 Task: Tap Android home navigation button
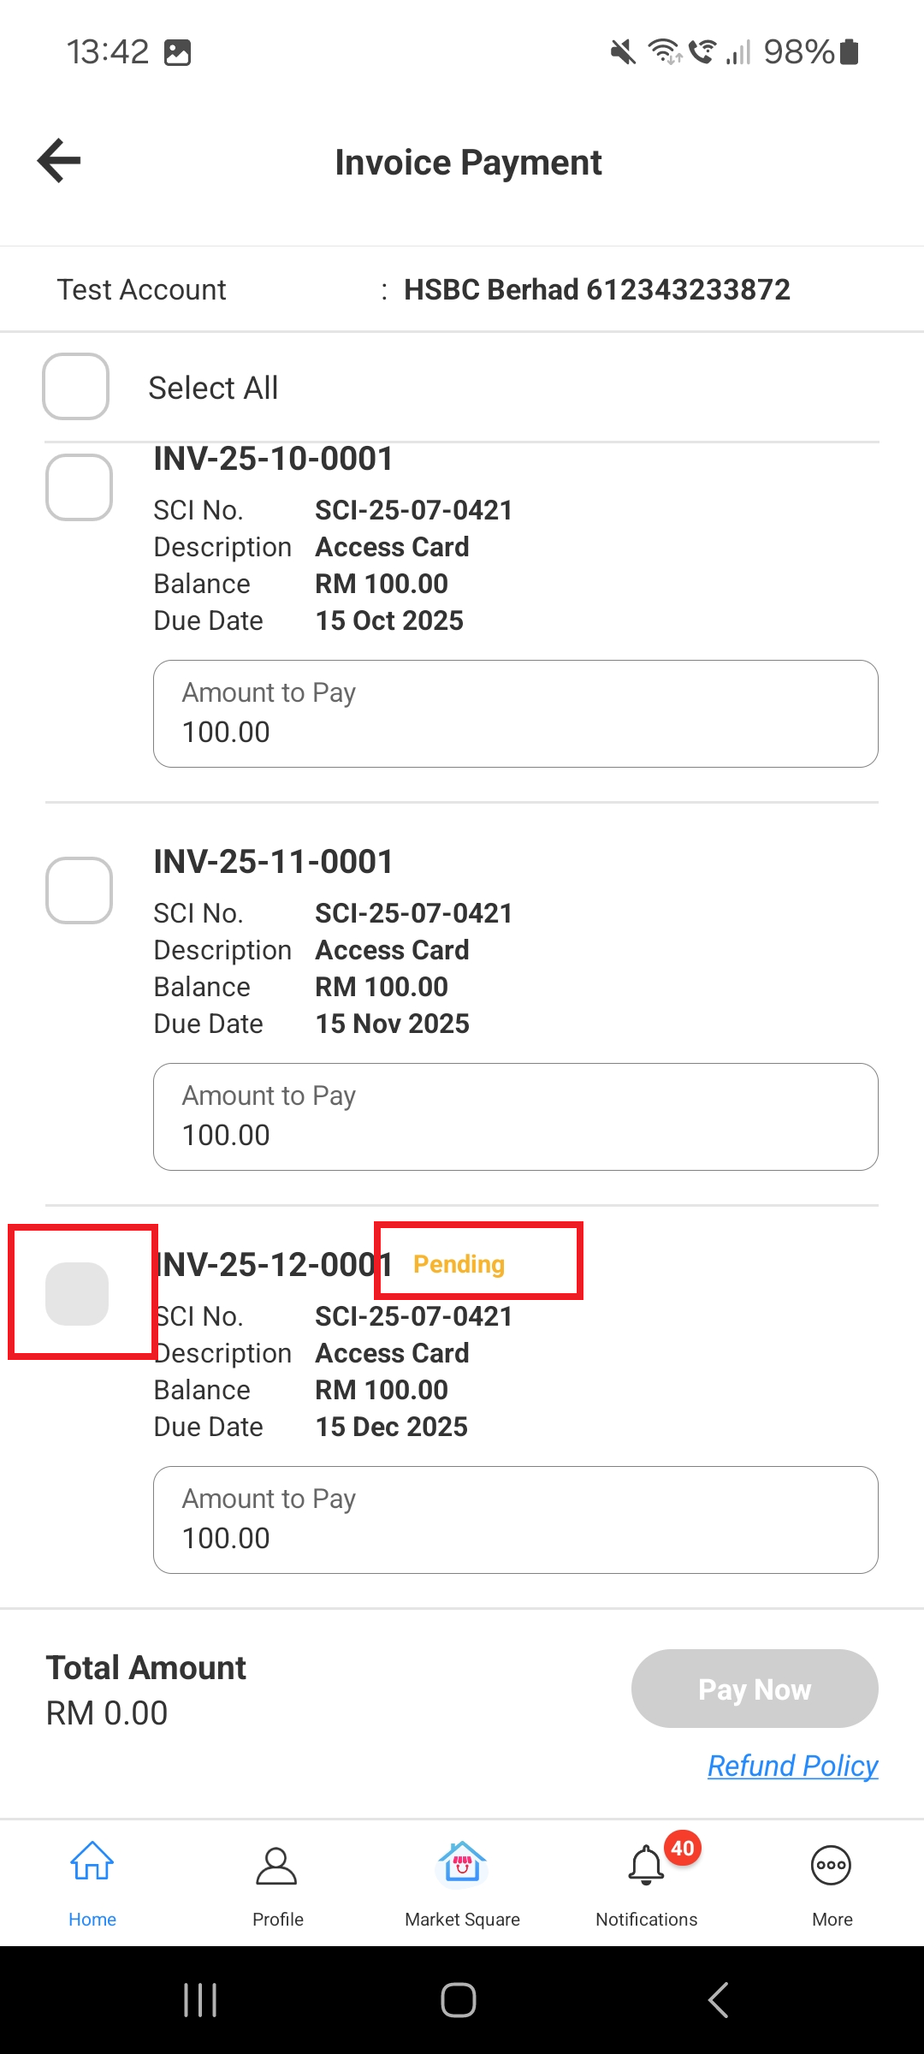[x=459, y=2000]
